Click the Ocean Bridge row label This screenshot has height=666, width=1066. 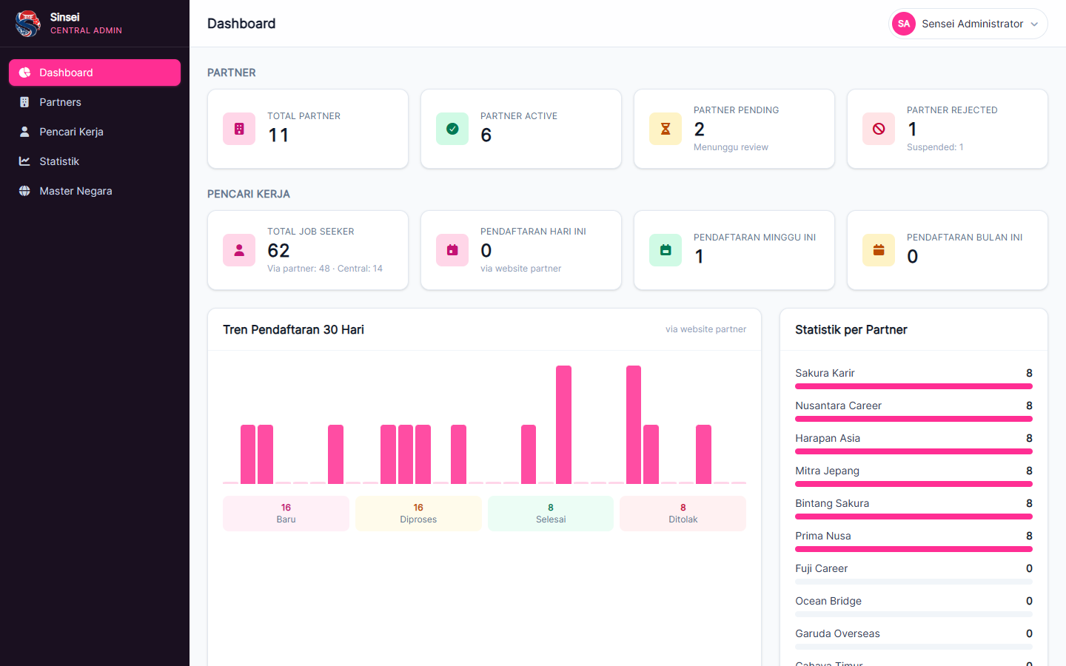pos(828,601)
